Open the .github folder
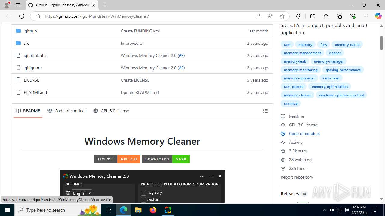 click(30, 31)
